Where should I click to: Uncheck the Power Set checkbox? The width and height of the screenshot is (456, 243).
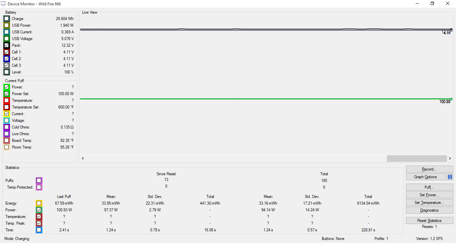tap(7, 94)
